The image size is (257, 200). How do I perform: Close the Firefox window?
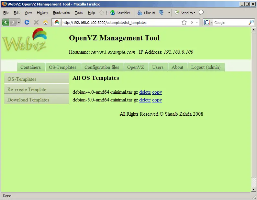pyautogui.click(x=253, y=4)
